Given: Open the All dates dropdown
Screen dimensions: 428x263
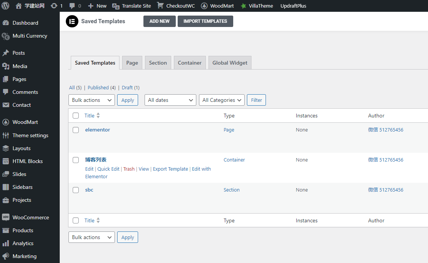Looking at the screenshot, I should pos(170,100).
